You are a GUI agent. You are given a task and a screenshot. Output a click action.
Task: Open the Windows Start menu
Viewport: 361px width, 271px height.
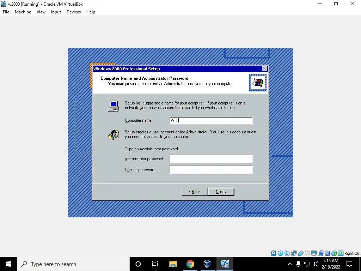(x=8, y=264)
